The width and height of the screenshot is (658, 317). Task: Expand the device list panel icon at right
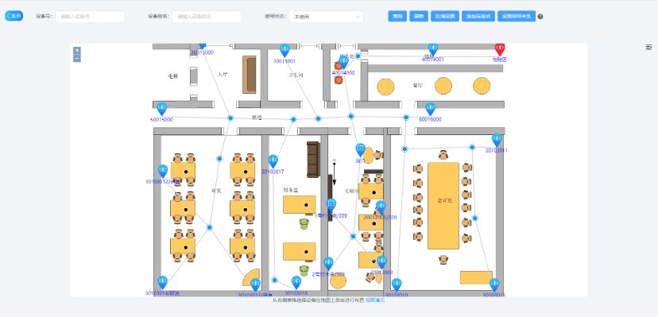pos(648,48)
